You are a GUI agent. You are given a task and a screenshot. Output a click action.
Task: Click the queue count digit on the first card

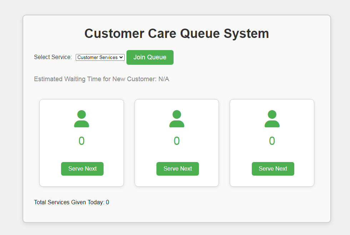(x=81, y=141)
